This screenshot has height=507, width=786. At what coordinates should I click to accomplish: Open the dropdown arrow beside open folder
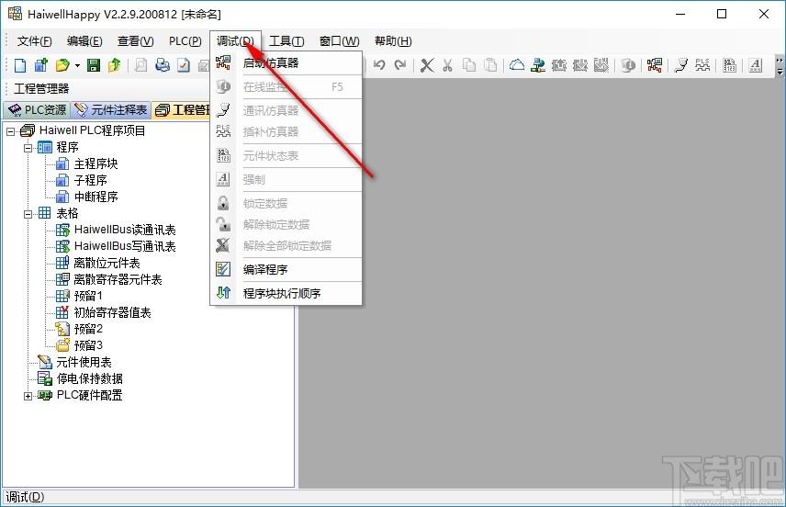(77, 65)
